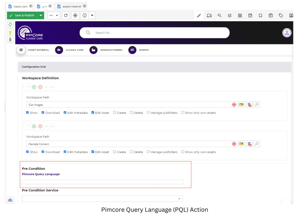Open the three-dots more actions dropdown
Screen dimensions: 298x215
tap(54, 15)
